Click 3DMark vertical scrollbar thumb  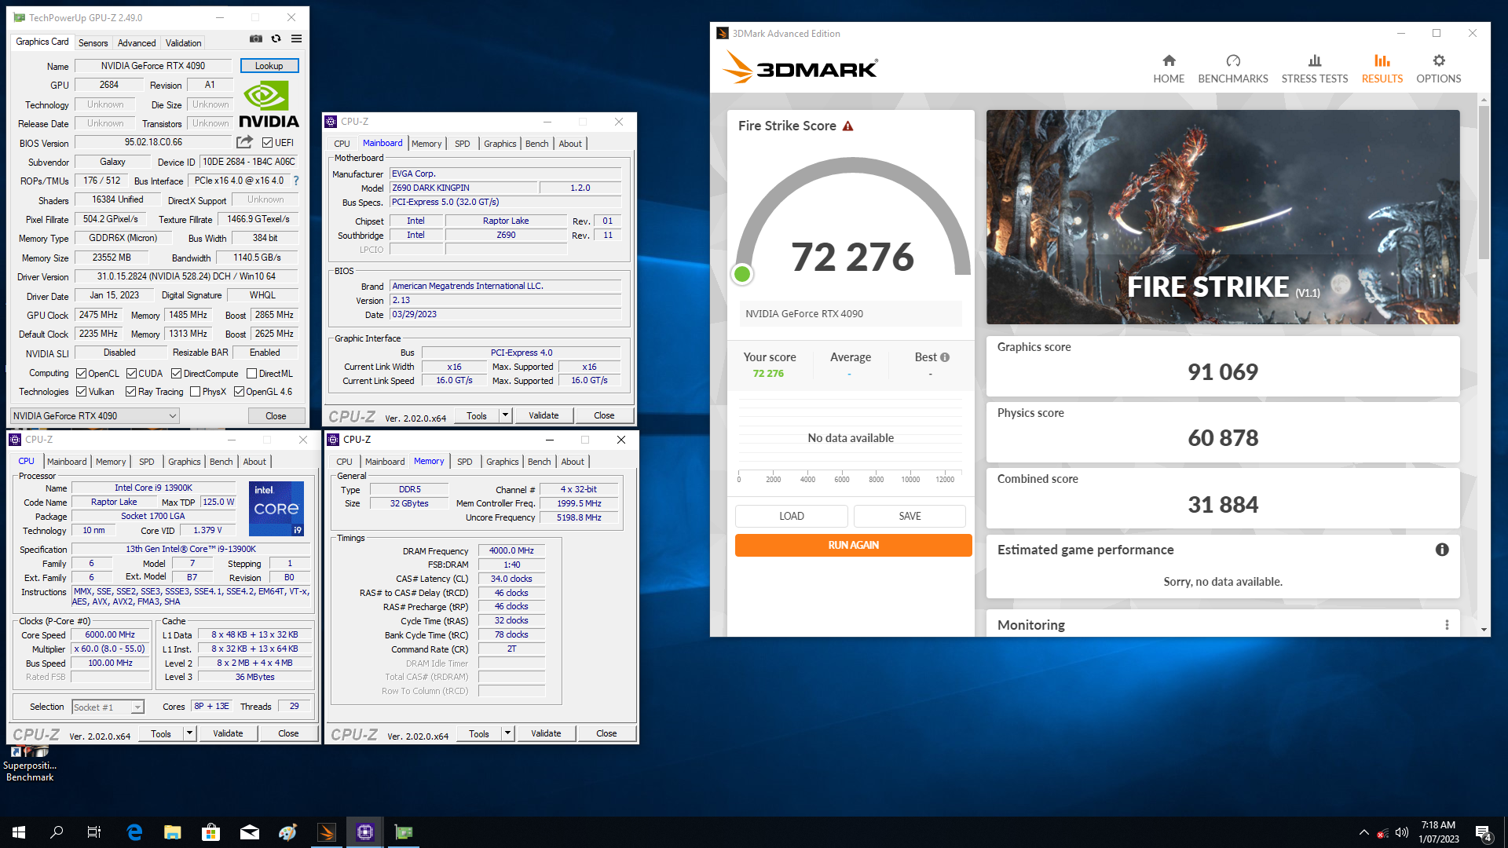1484,182
